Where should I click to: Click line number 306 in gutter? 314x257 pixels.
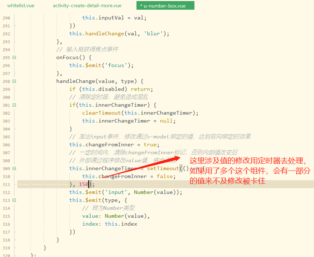[6, 145]
